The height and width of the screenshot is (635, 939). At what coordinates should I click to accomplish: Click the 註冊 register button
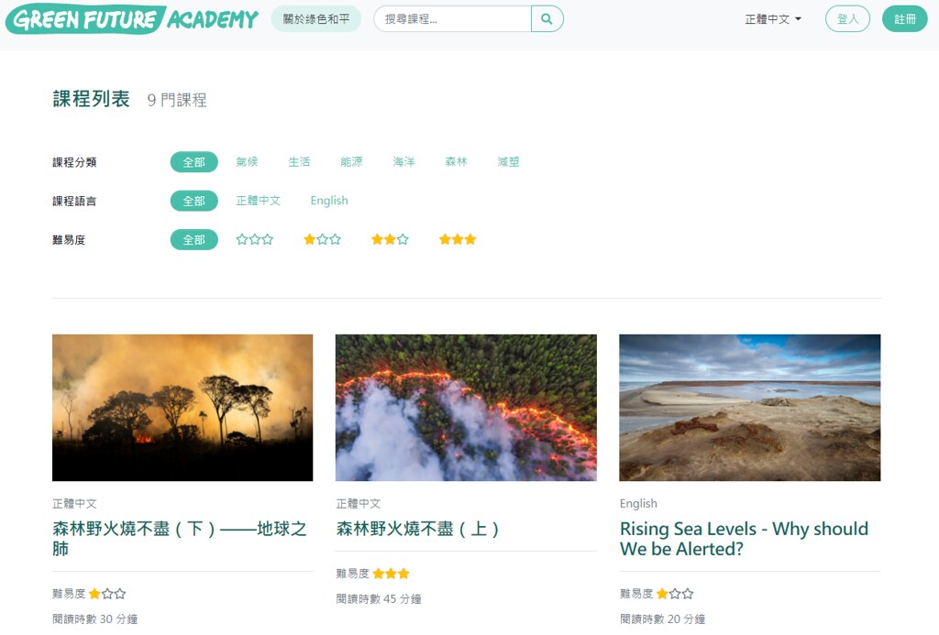905,19
